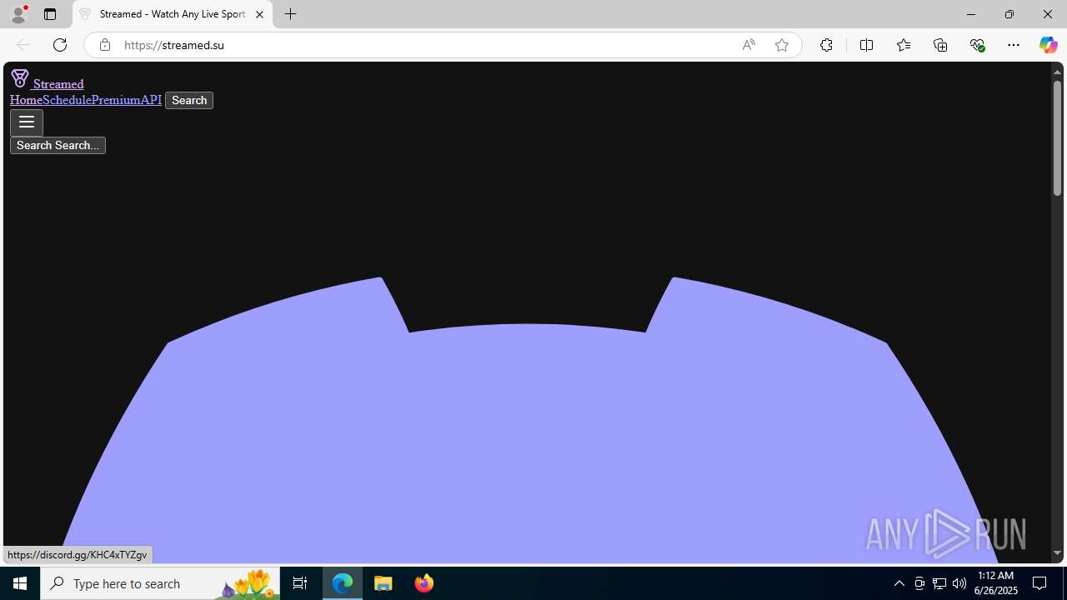Open a new tab
The width and height of the screenshot is (1067, 600).
tap(291, 14)
